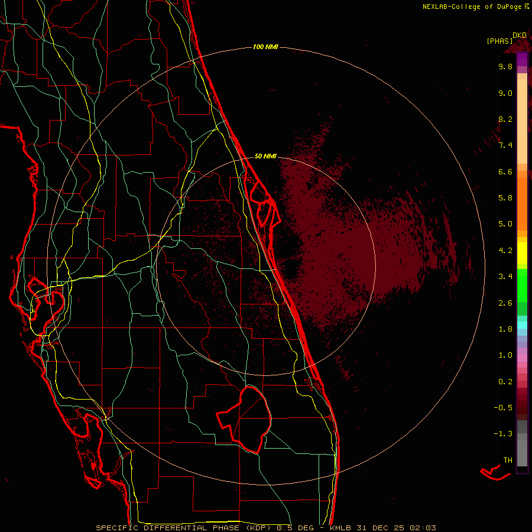Click the NEXLAB-College of DuPage credit text

pos(472,7)
